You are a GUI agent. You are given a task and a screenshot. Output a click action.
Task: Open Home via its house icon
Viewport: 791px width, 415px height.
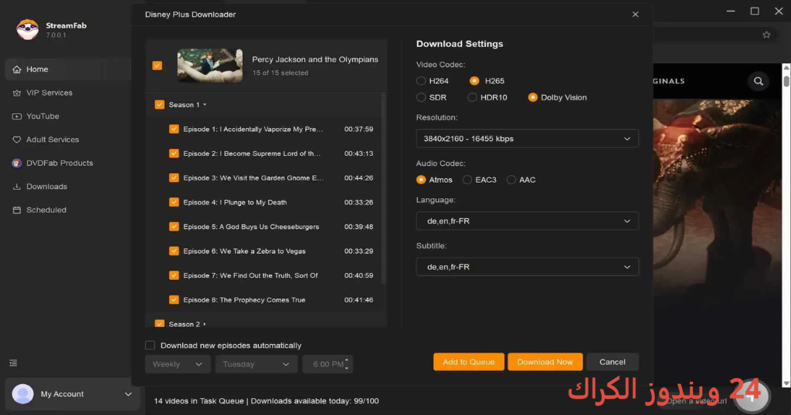(x=17, y=69)
